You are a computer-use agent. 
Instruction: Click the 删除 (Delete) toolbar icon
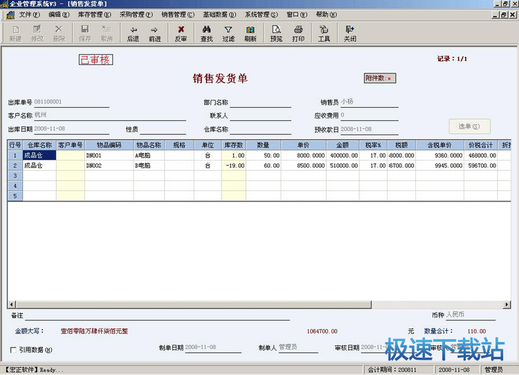[59, 33]
